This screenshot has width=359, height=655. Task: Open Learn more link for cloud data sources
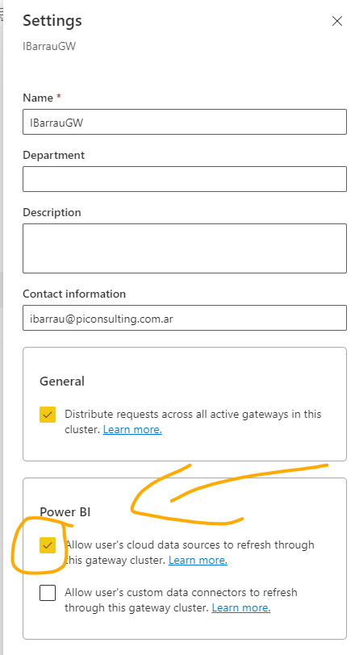(198, 560)
